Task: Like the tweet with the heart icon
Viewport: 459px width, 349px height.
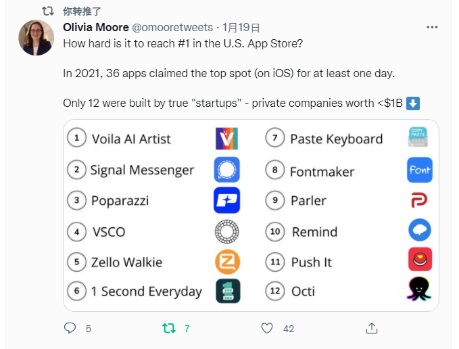Action: point(268,329)
